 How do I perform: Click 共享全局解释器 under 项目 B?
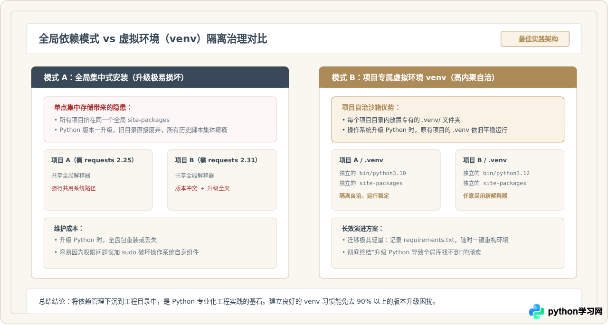[x=194, y=176]
